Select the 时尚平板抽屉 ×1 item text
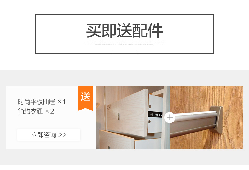The image size is (249, 170). pos(42,102)
